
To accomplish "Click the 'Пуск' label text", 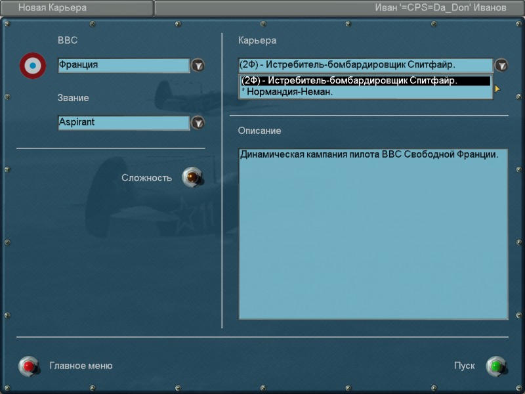I will [x=465, y=366].
